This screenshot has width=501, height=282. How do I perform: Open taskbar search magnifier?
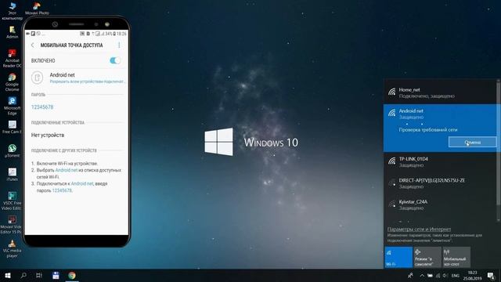tap(23, 275)
